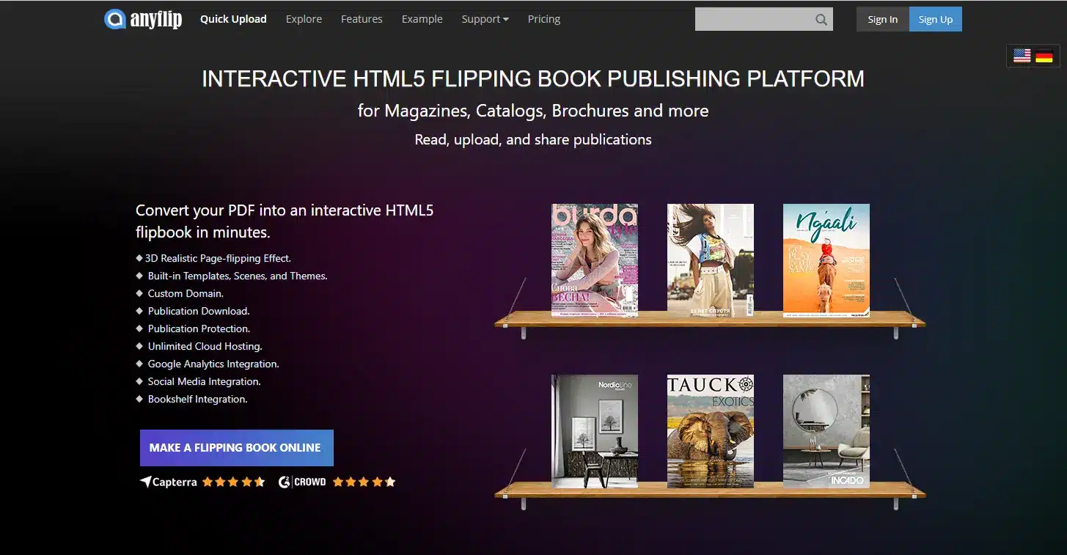This screenshot has width=1067, height=555.
Task: Open the Burda magazine cover
Action: [595, 260]
